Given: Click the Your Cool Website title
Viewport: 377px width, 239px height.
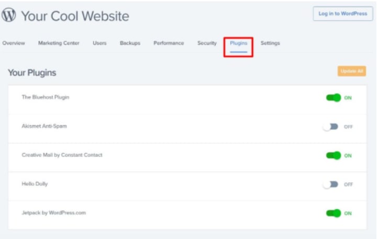Looking at the screenshot, I should coord(75,16).
